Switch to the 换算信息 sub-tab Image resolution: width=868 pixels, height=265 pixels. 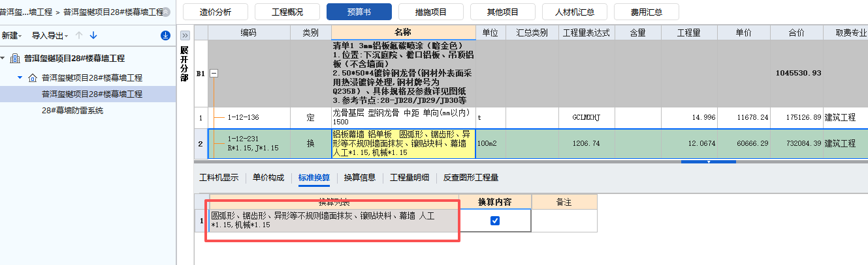pos(360,177)
